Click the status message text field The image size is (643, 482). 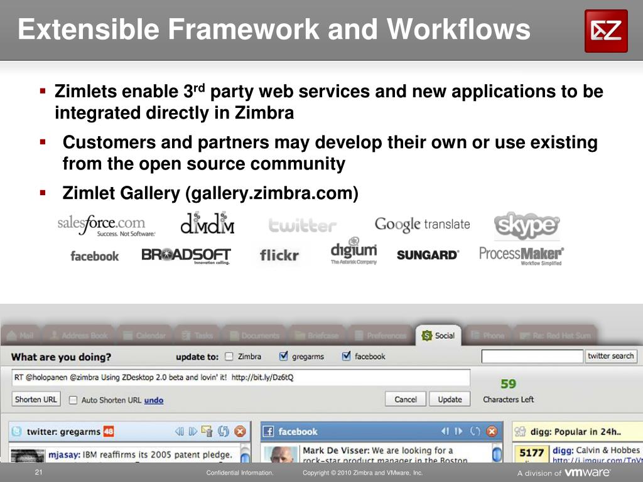tap(240, 377)
